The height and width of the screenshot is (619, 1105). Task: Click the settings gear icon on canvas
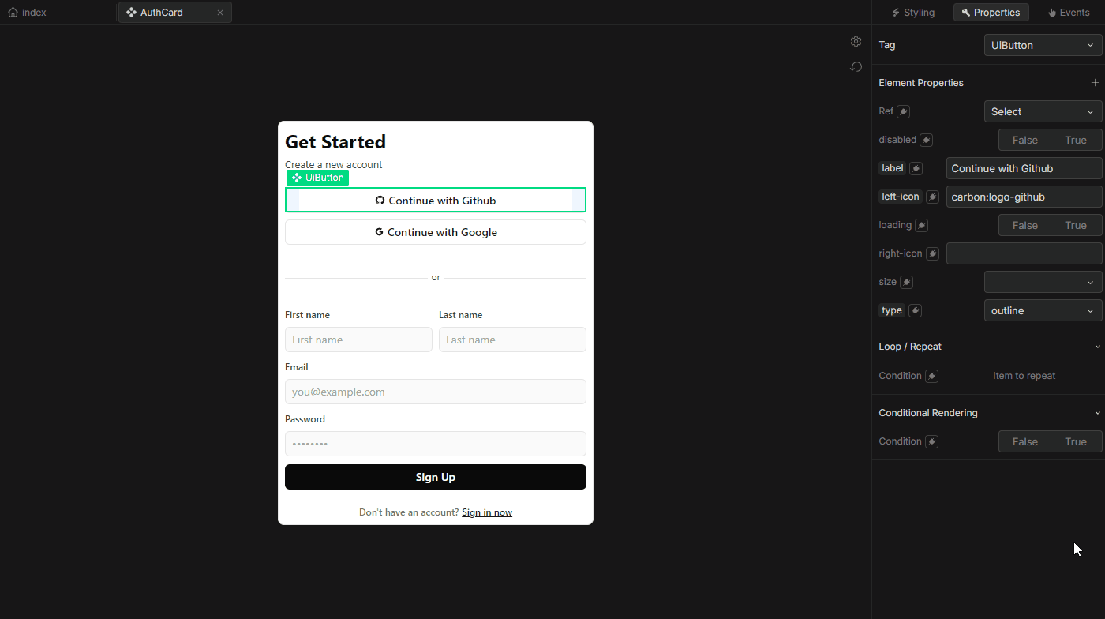[856, 42]
